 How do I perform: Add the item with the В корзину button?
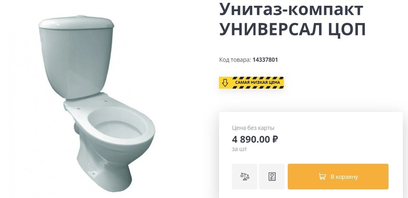tap(338, 177)
